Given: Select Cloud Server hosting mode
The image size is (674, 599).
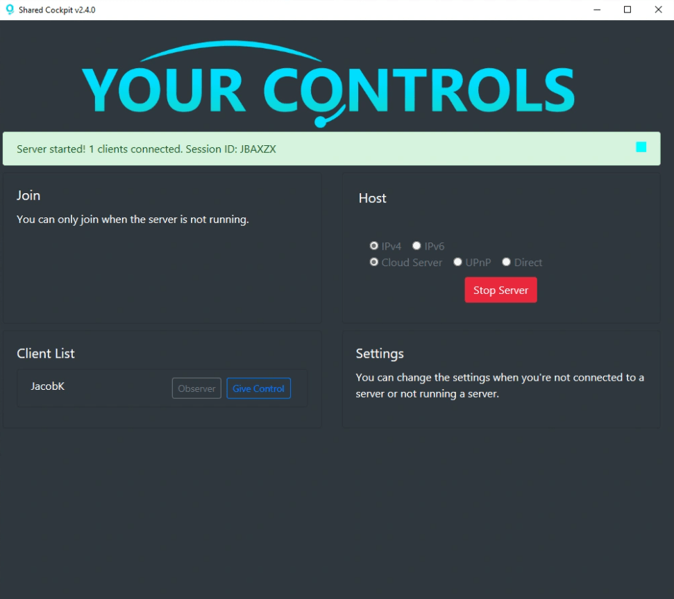Looking at the screenshot, I should point(375,263).
